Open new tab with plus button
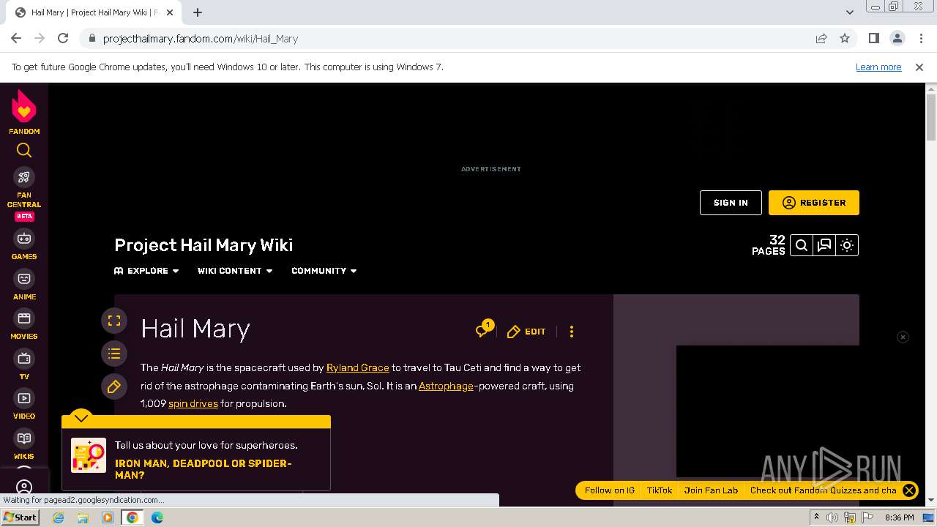Screen dimensions: 937x527 tap(198, 12)
